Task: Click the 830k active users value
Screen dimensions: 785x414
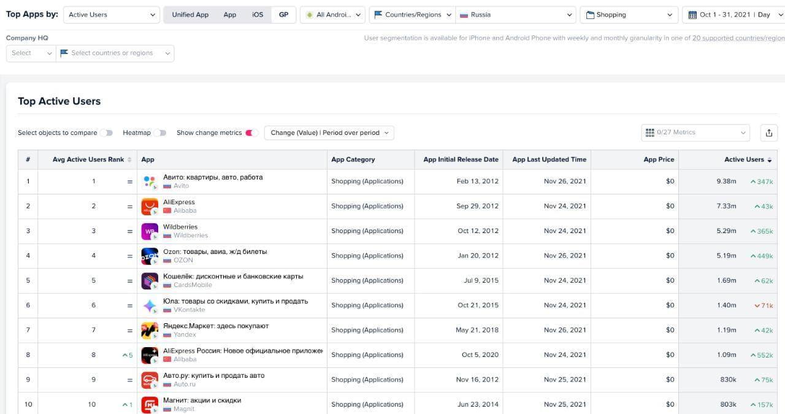Action: 728,380
